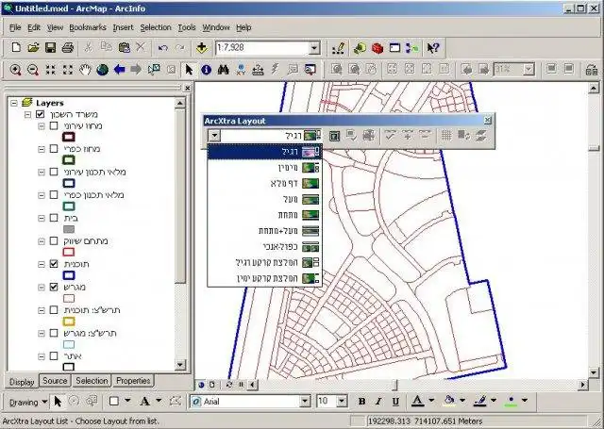
Task: Click the map horizontal scroll right arrow
Action: coord(583,385)
